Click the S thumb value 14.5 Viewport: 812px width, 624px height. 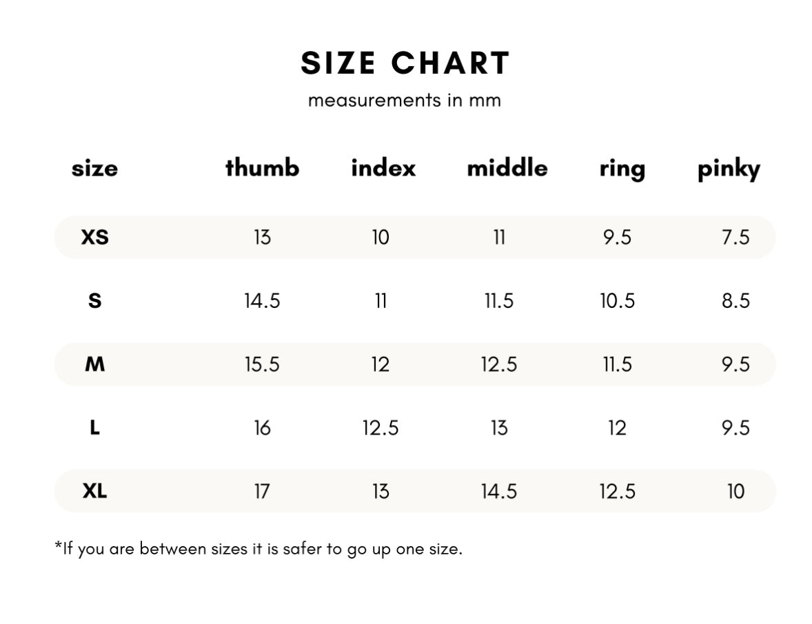(x=262, y=301)
